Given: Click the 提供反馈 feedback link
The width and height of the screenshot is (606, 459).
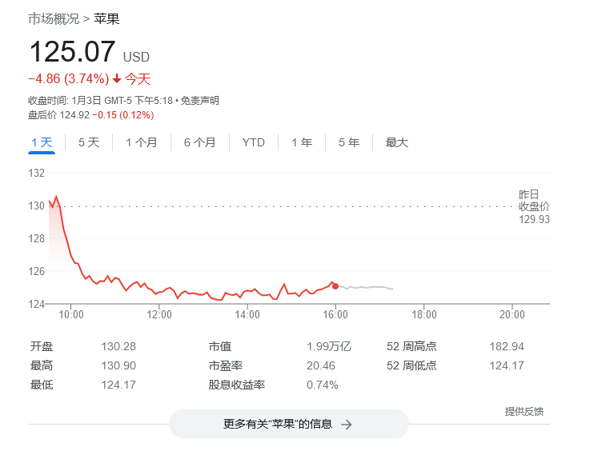Looking at the screenshot, I should pyautogui.click(x=524, y=411).
